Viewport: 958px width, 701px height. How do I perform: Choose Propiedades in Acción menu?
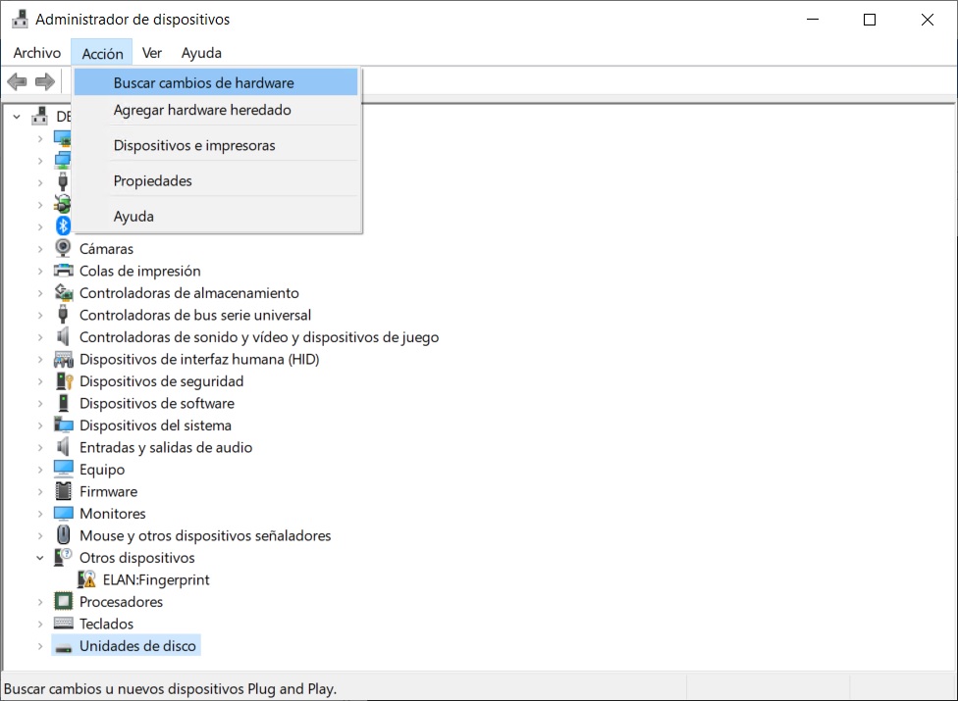coord(216,180)
